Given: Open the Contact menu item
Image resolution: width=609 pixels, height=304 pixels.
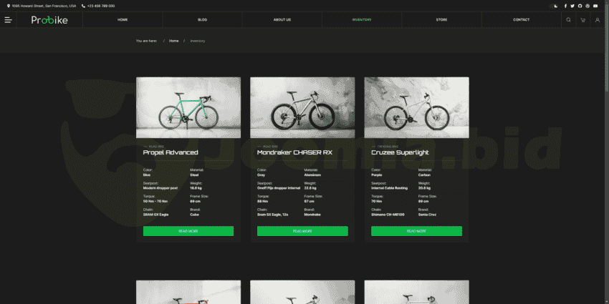Looking at the screenshot, I should [521, 20].
